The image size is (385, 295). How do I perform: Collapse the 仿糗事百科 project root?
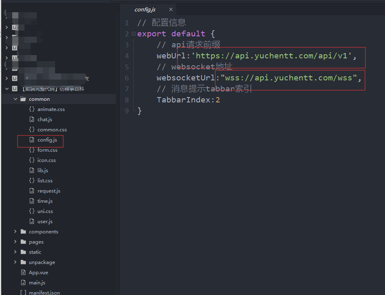tap(7, 89)
